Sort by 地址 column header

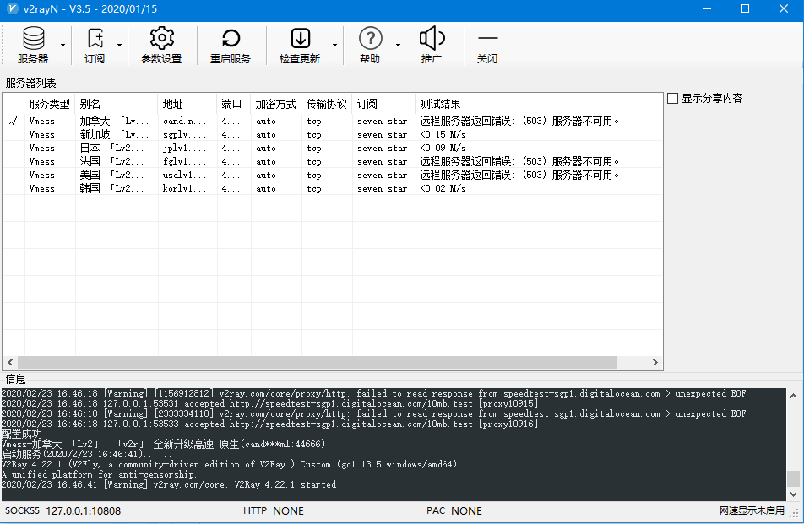pos(187,104)
